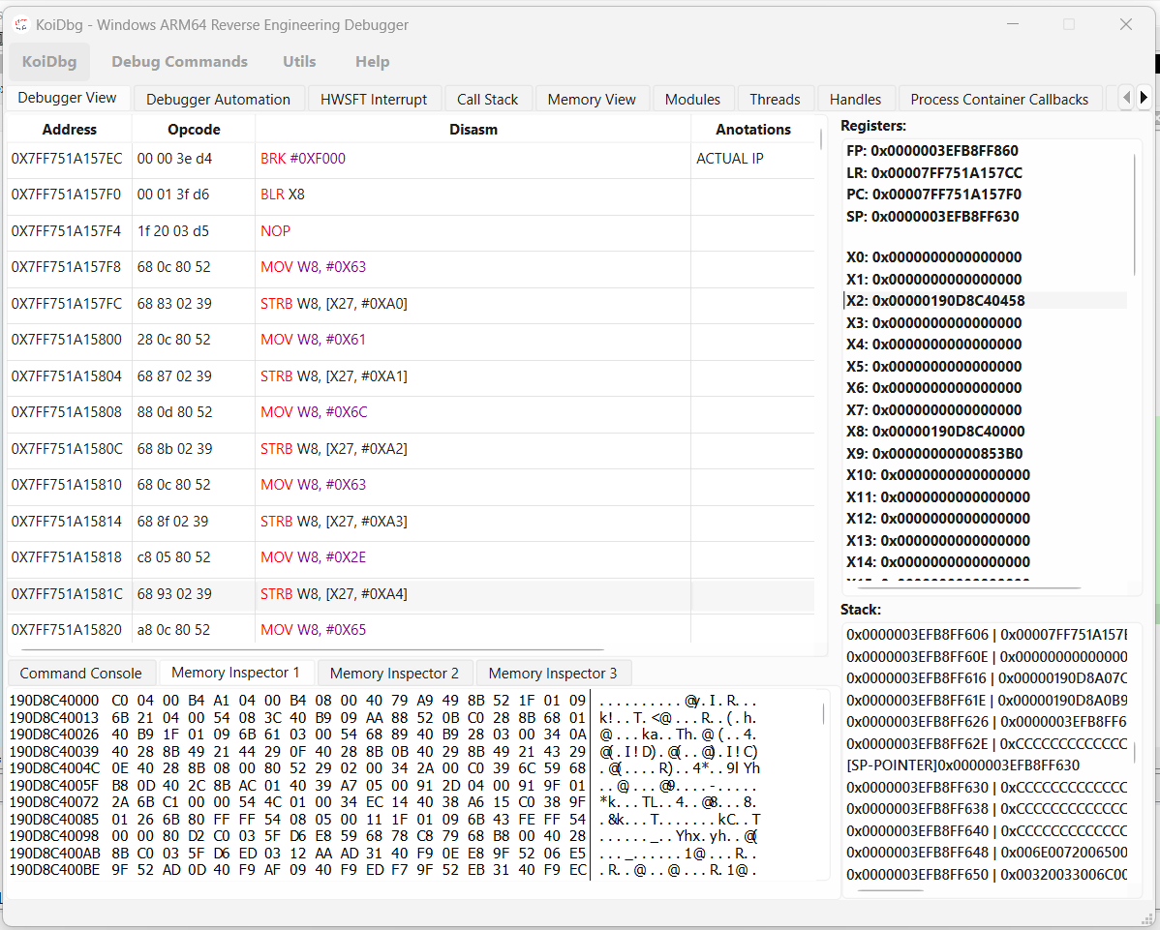Click memory row 190D8C40072
Screen dimensions: 1160x930
(x=384, y=802)
